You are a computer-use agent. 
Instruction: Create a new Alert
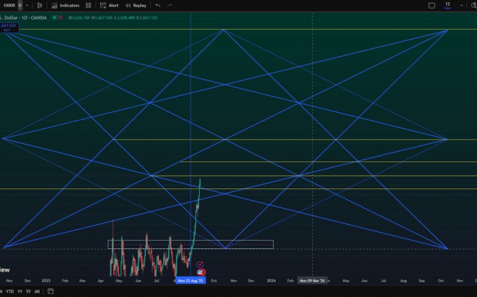point(109,5)
